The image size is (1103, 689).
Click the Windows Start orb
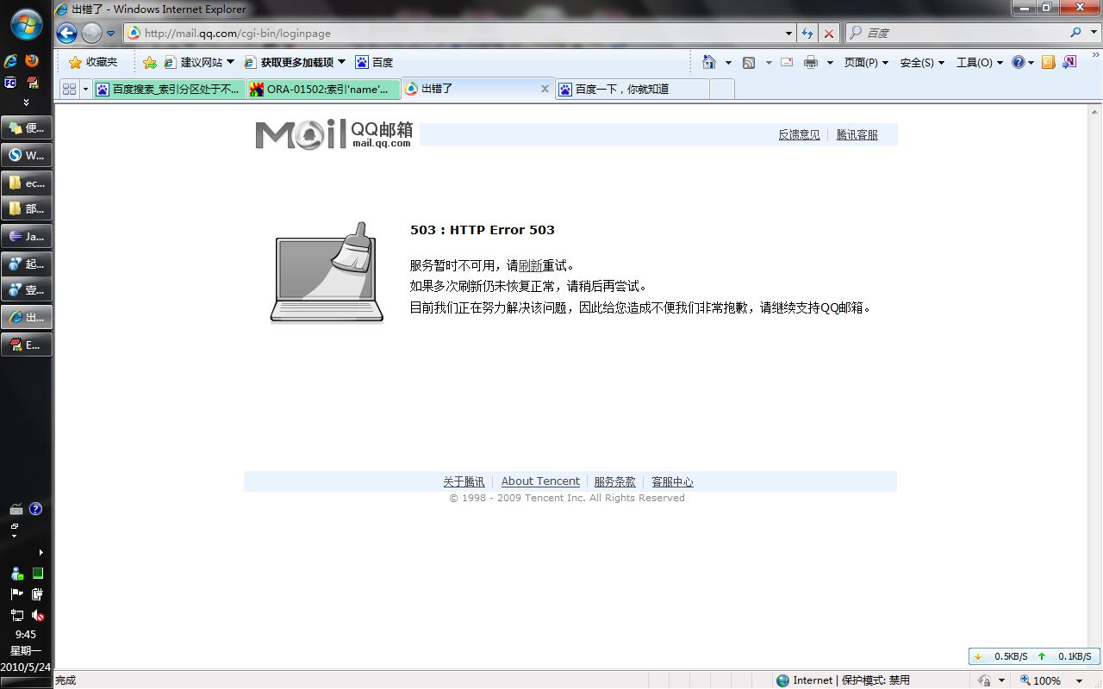coord(27,24)
